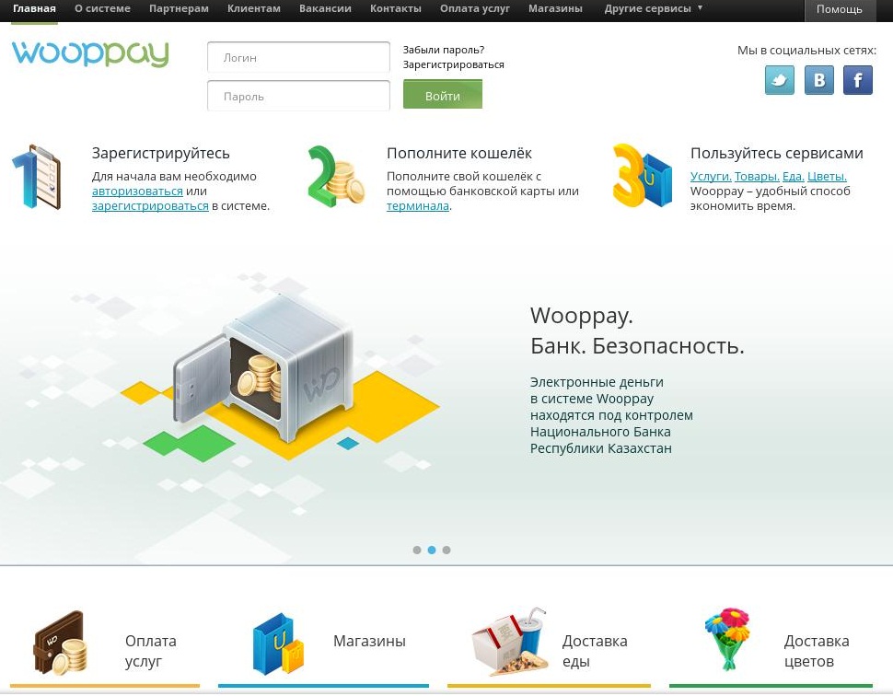Open the Услуги. link

coord(711,177)
